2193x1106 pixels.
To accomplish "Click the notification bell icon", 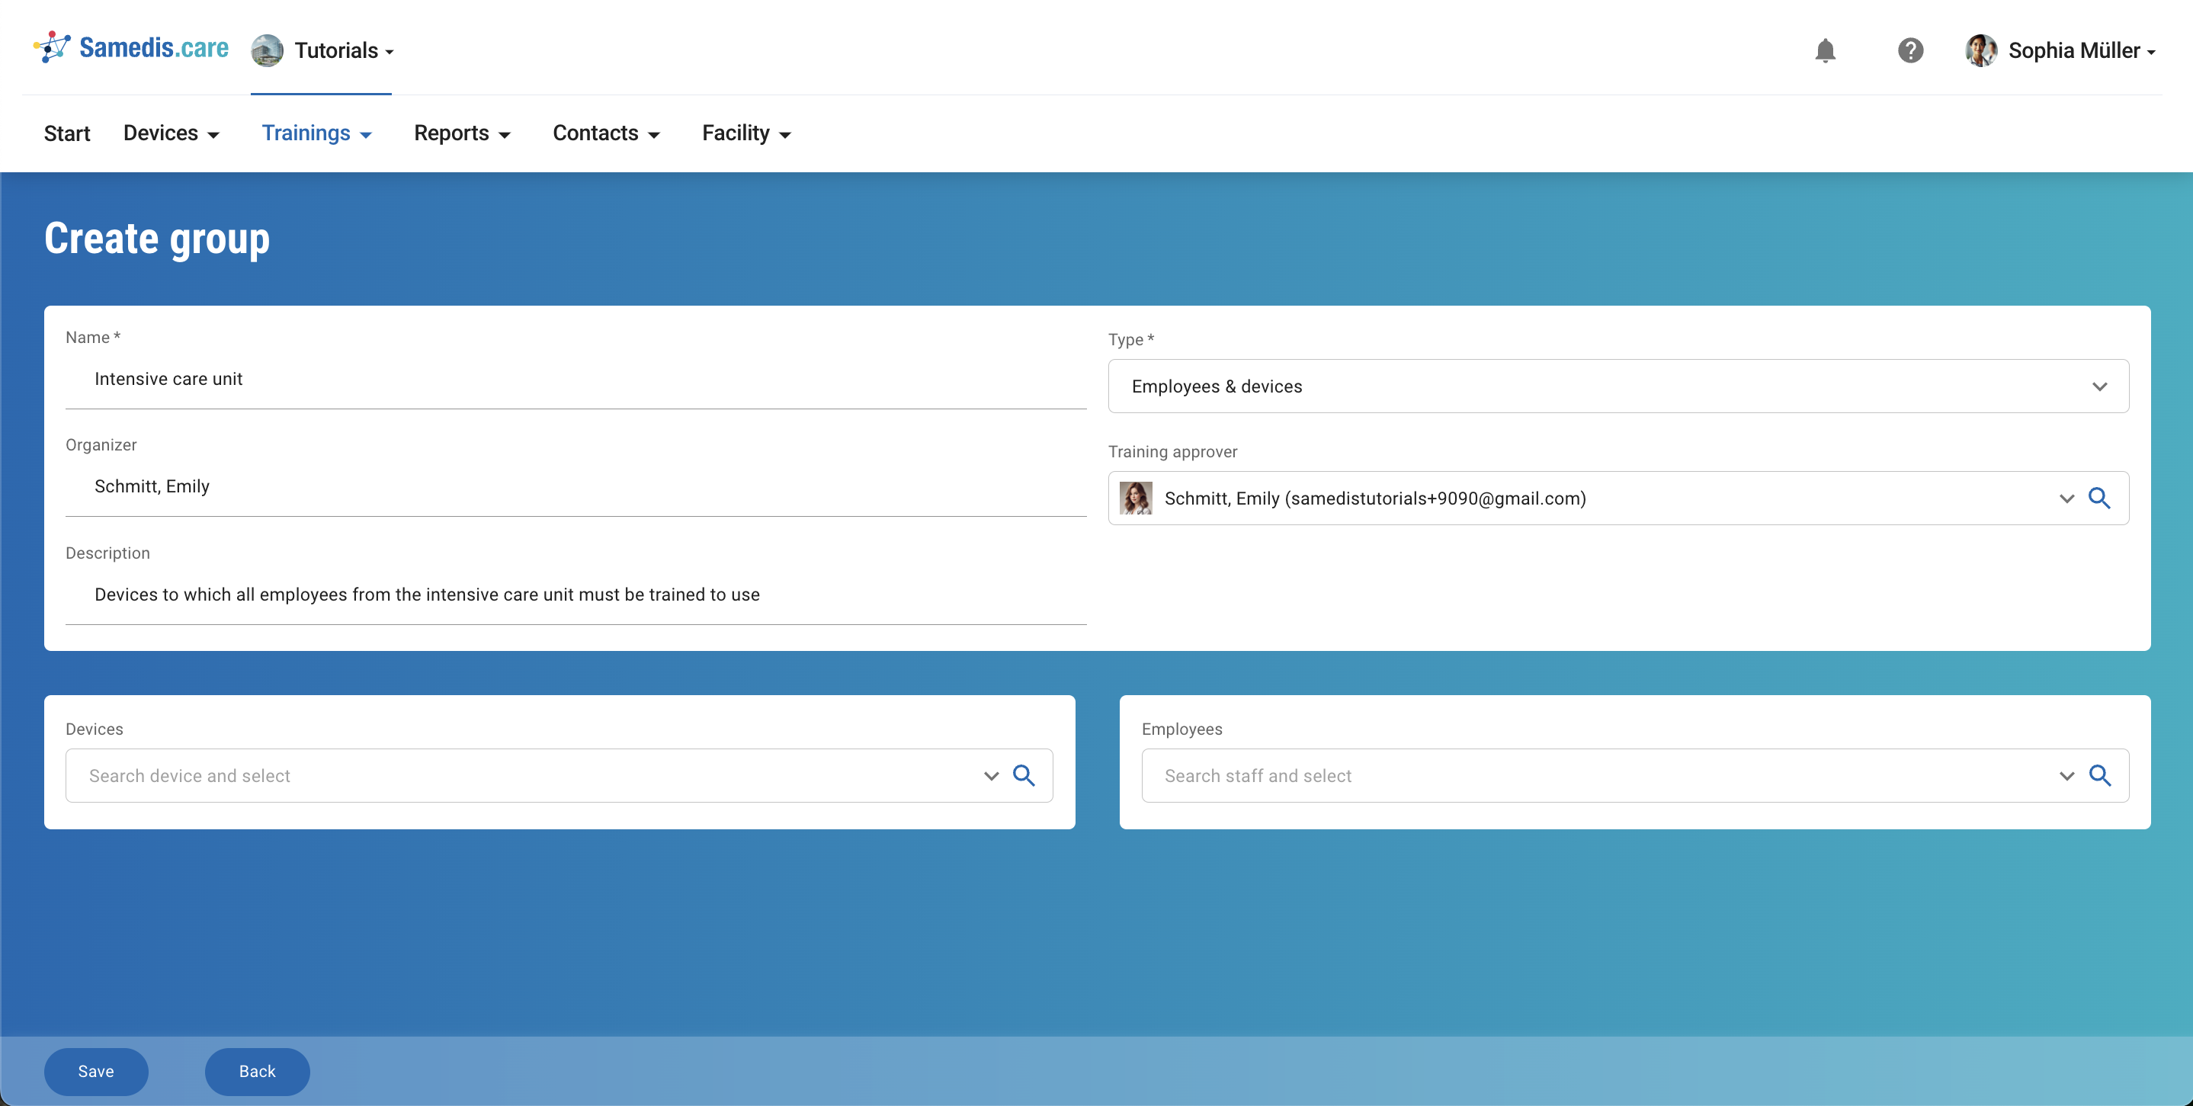I will [x=1824, y=50].
